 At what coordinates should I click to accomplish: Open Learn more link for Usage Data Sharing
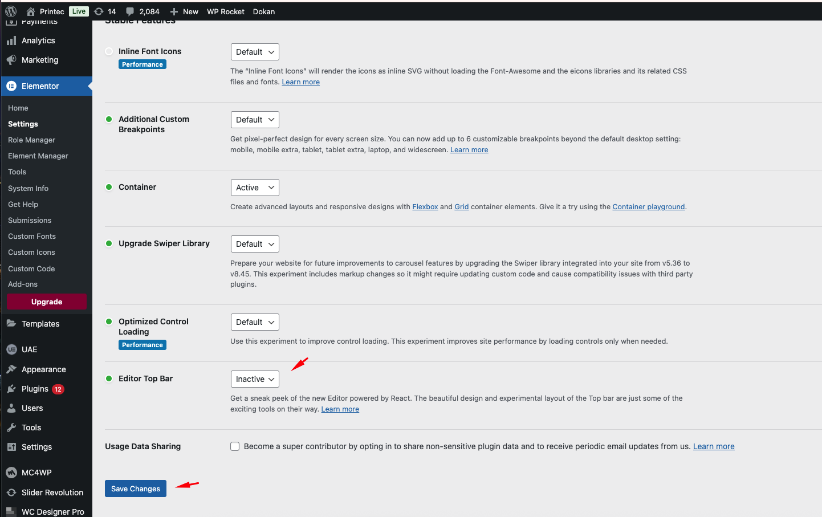pyautogui.click(x=714, y=446)
